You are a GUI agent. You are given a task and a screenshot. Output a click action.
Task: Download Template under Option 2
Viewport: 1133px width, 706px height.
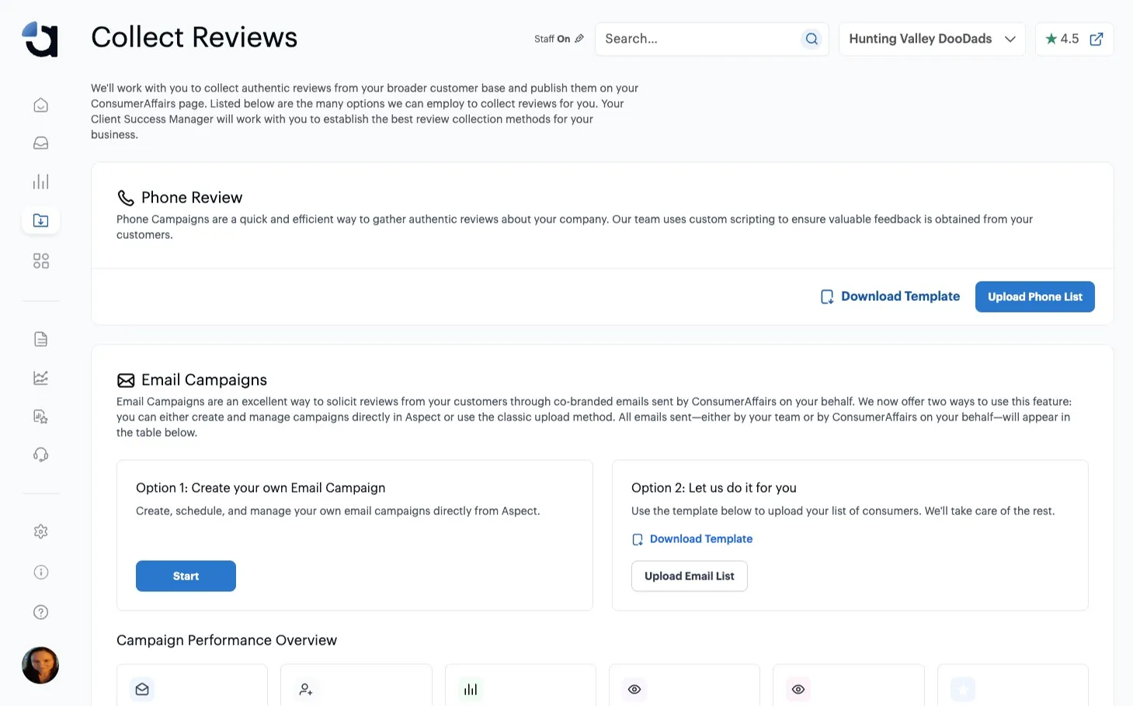692,539
